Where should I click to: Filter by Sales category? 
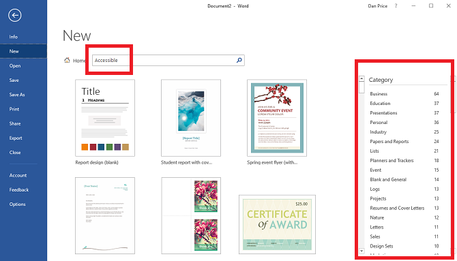pos(404,236)
